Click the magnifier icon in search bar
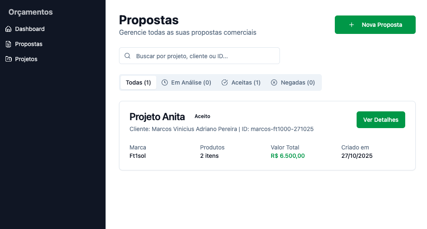Screen dimensions: 427x229 pyautogui.click(x=128, y=56)
